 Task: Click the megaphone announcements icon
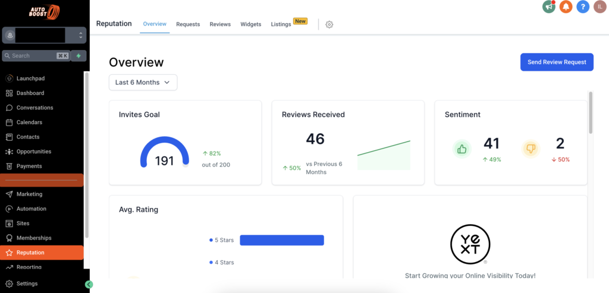click(x=548, y=7)
